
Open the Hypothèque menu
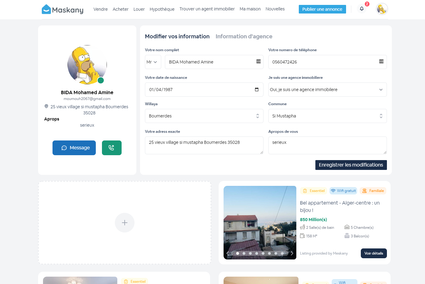162,9
